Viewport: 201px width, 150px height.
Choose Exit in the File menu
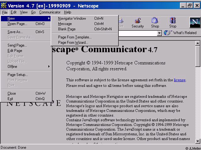[26, 99]
